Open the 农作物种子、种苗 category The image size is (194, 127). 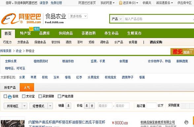click(159, 61)
